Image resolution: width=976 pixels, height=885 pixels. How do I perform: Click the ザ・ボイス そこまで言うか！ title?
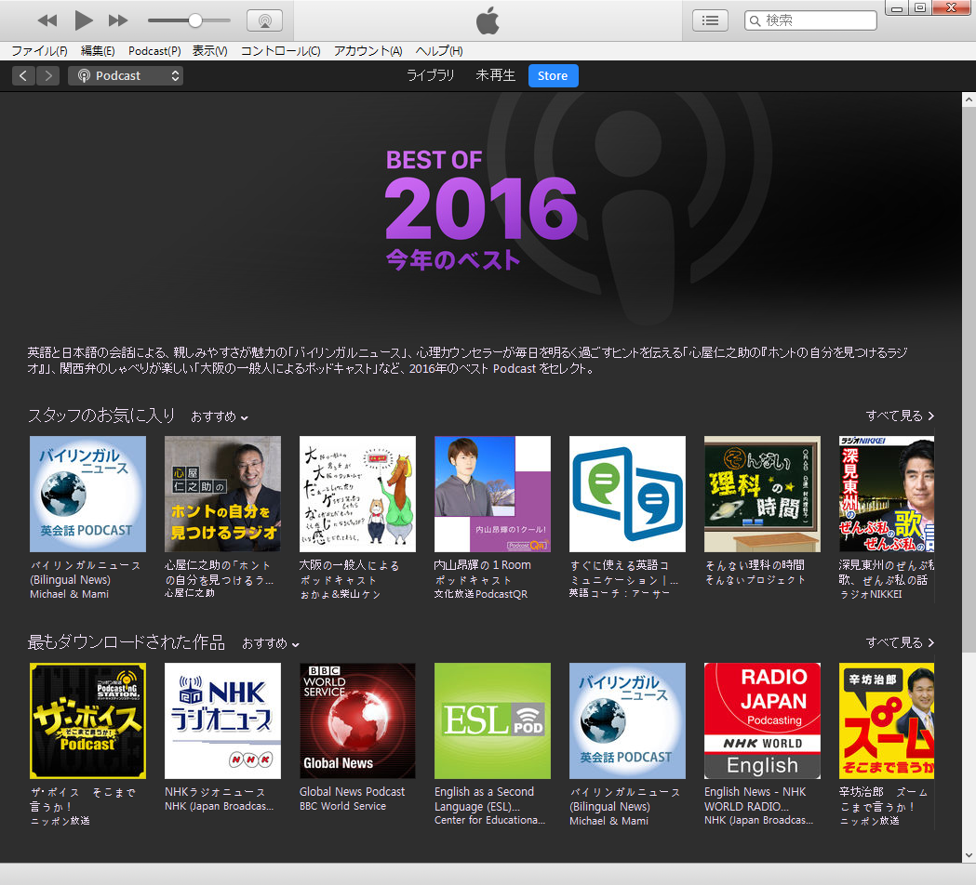click(83, 799)
